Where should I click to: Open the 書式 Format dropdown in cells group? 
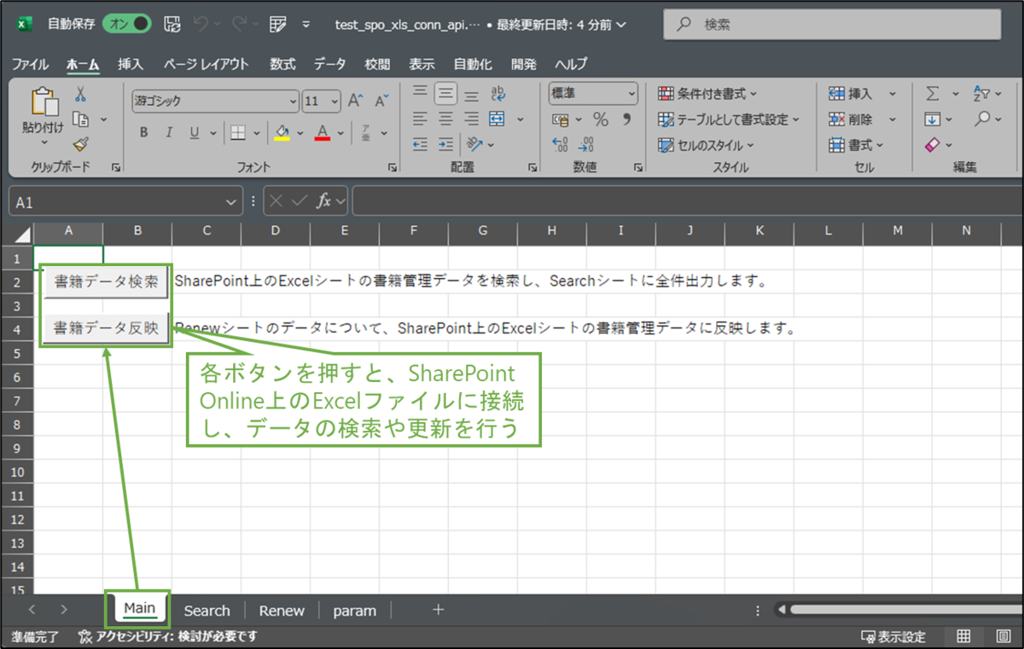click(x=857, y=145)
